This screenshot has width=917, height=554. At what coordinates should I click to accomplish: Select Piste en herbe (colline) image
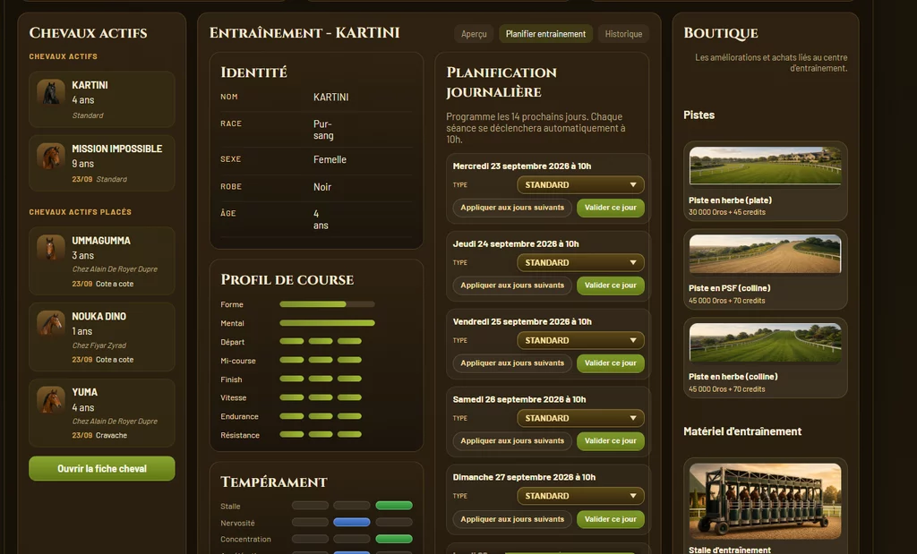click(x=765, y=343)
